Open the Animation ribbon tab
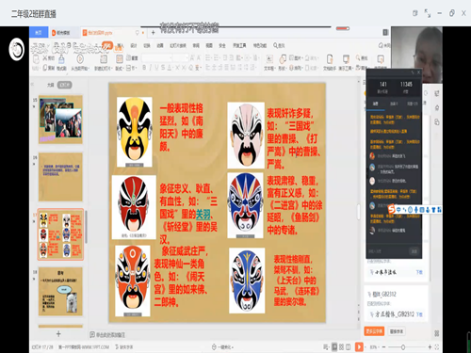Image resolution: width=471 pixels, height=353 pixels. [160, 45]
